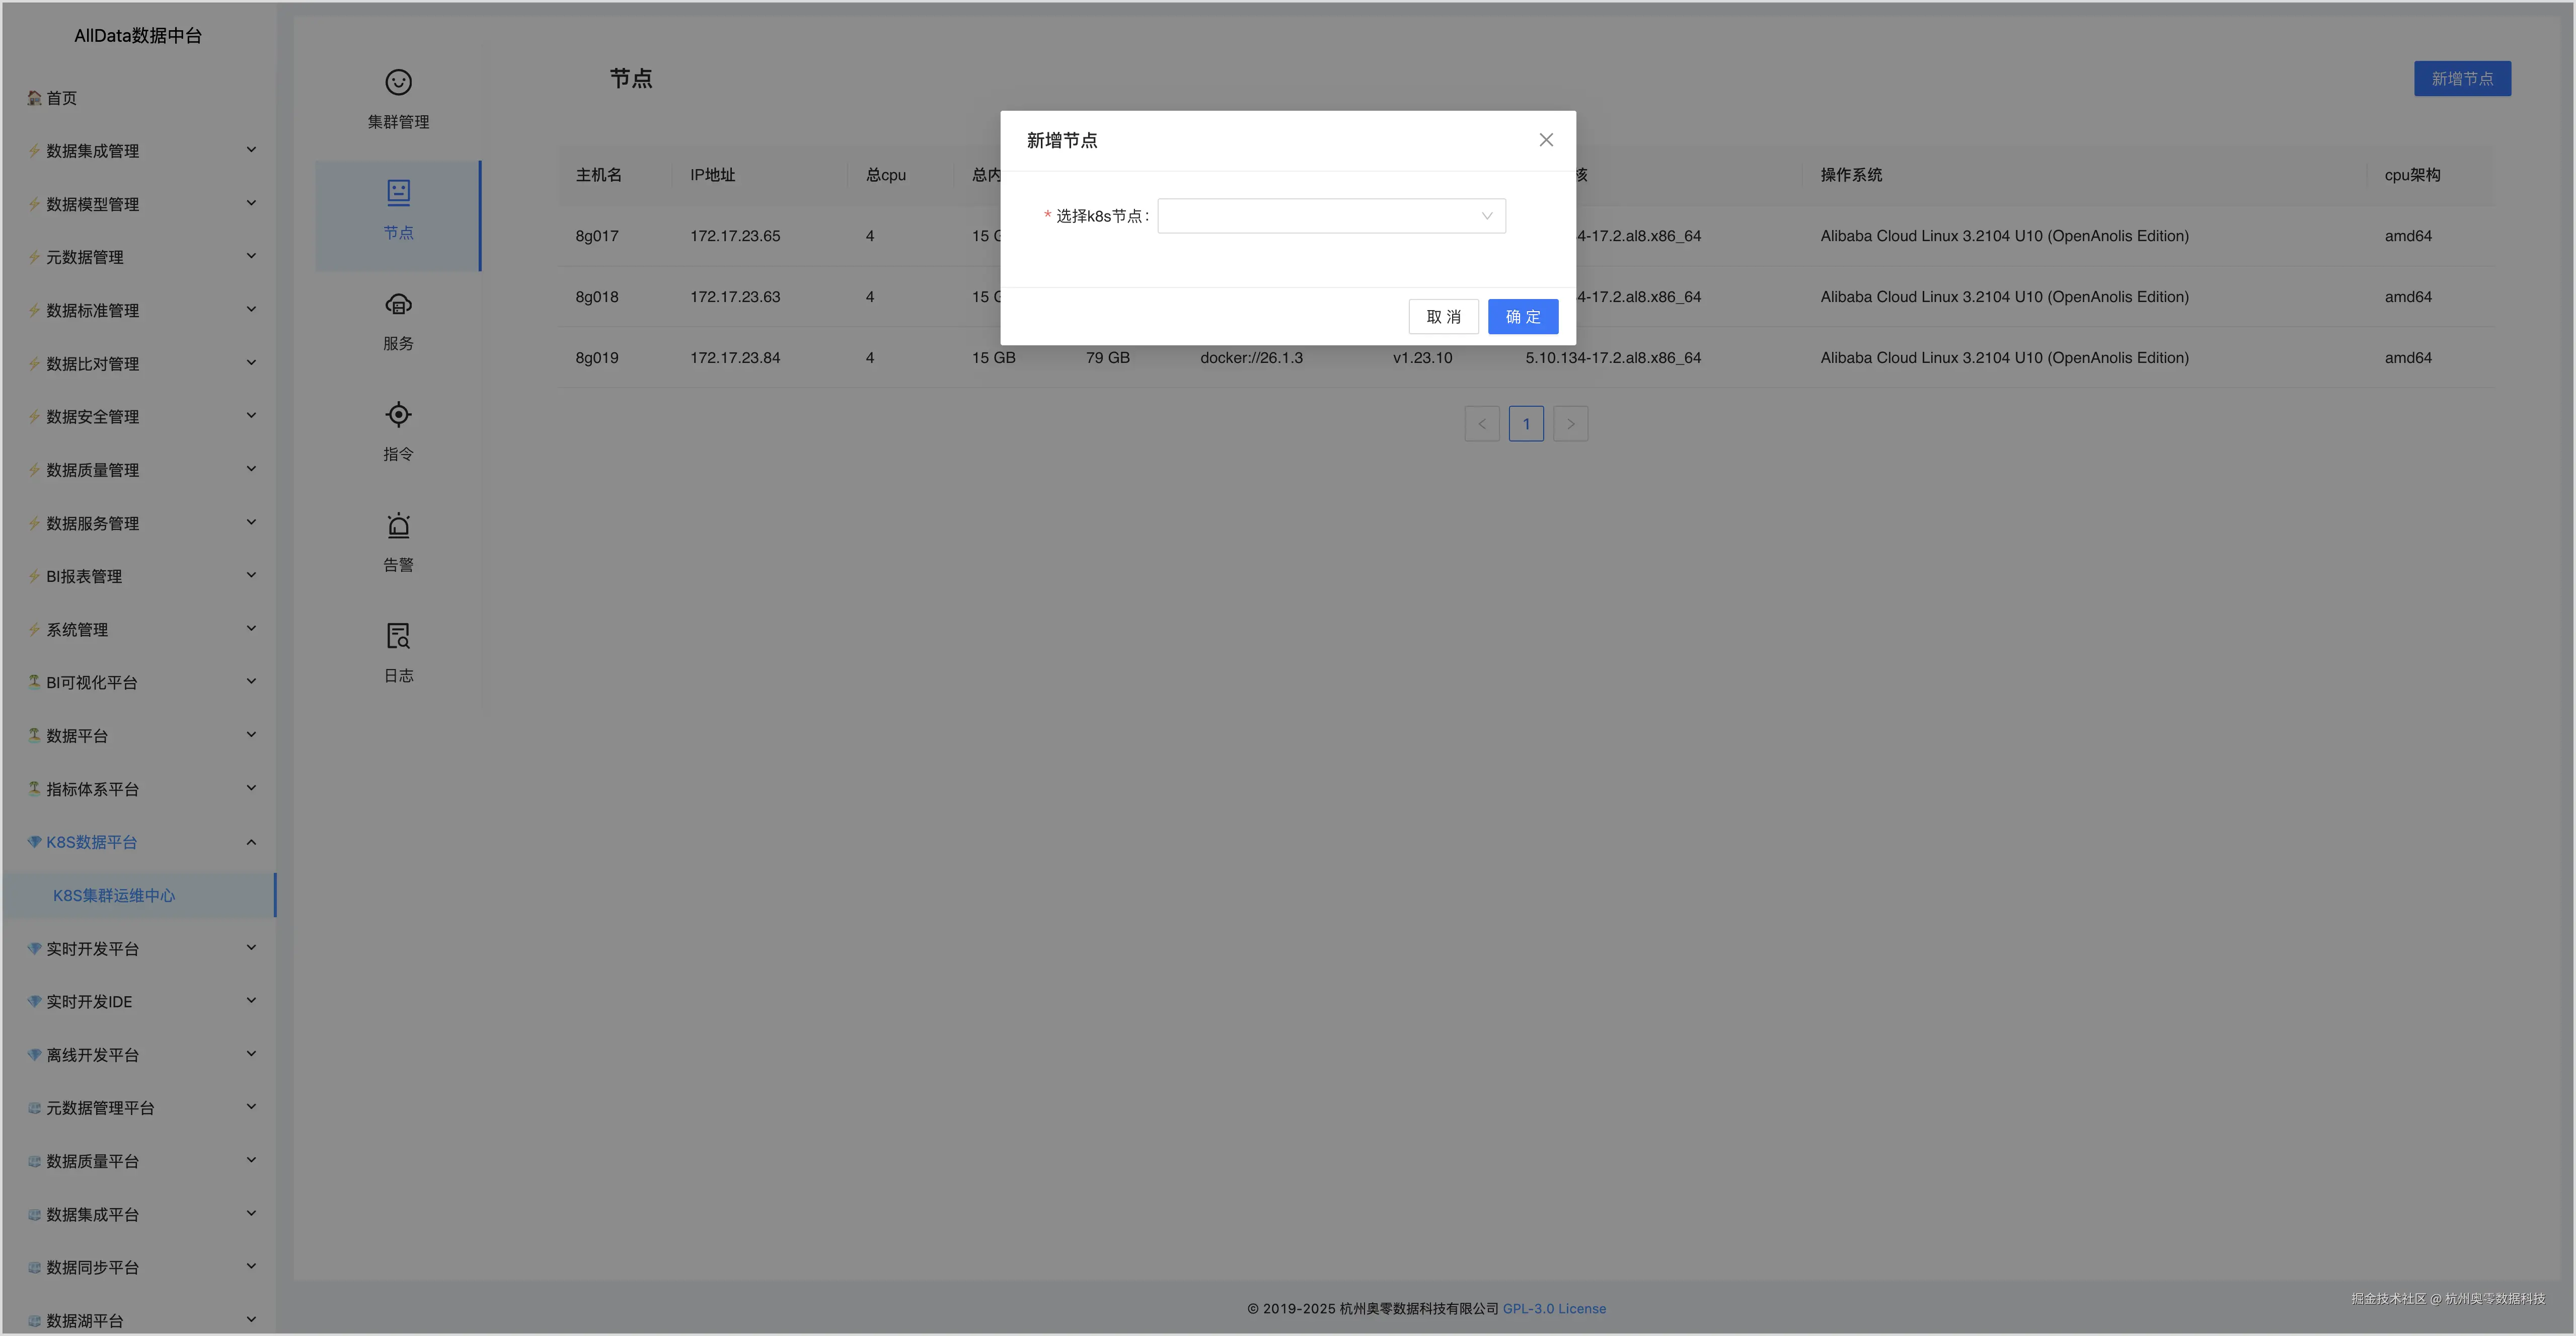Open the 指令 command target icon
Screen dimensions: 2576x1336
398,414
